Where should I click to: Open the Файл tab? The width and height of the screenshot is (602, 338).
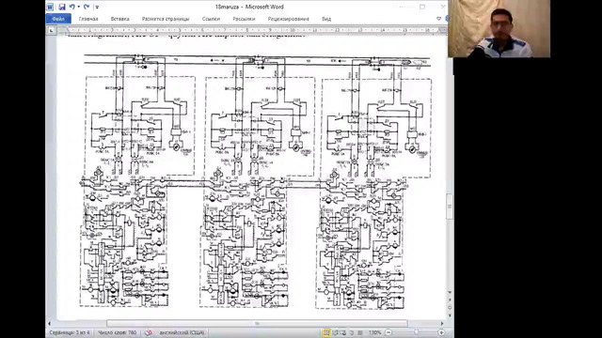coord(58,19)
